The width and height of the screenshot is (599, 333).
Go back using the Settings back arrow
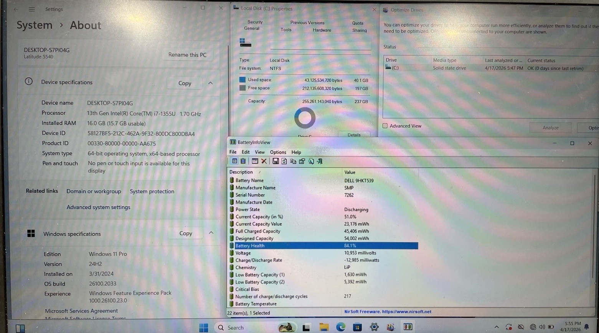(x=16, y=9)
